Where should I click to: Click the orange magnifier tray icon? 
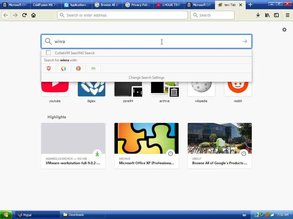[x=267, y=215]
